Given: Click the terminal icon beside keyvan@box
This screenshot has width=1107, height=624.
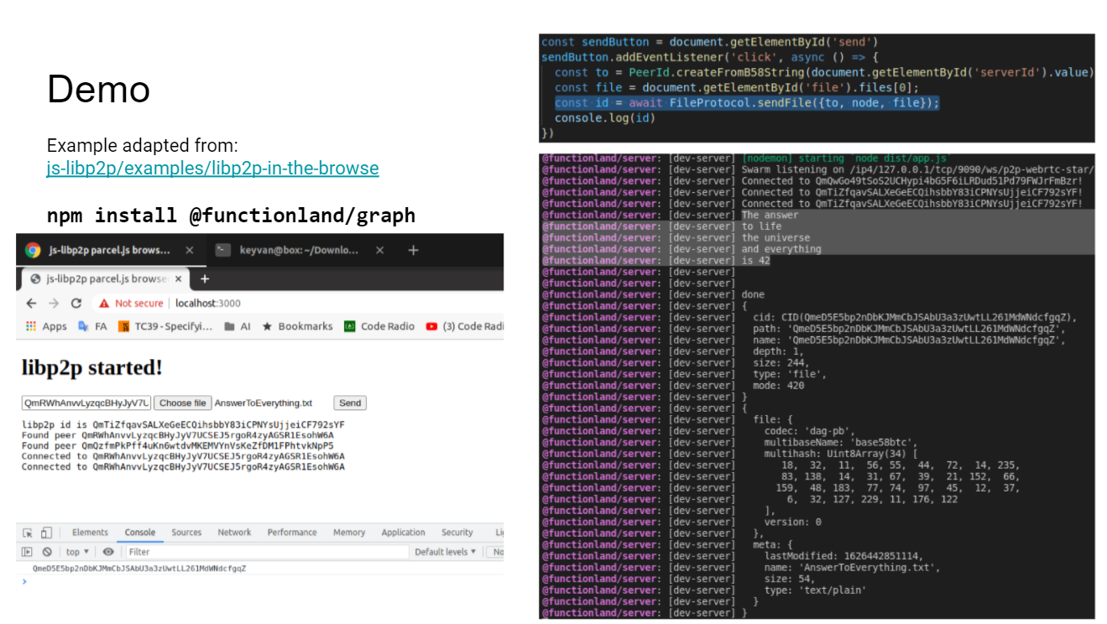Looking at the screenshot, I should (222, 250).
